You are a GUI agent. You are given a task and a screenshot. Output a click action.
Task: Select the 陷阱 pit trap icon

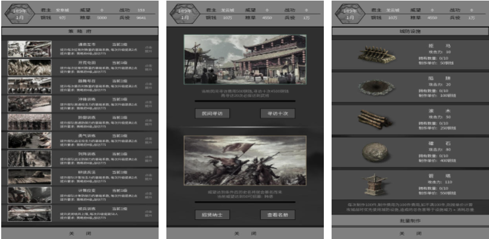click(x=376, y=87)
